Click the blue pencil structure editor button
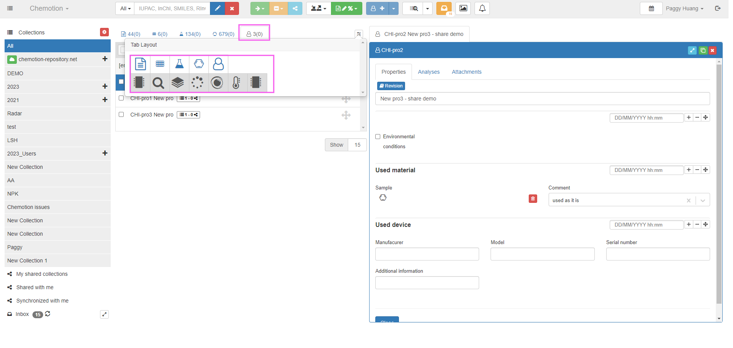733x348 pixels. (218, 8)
